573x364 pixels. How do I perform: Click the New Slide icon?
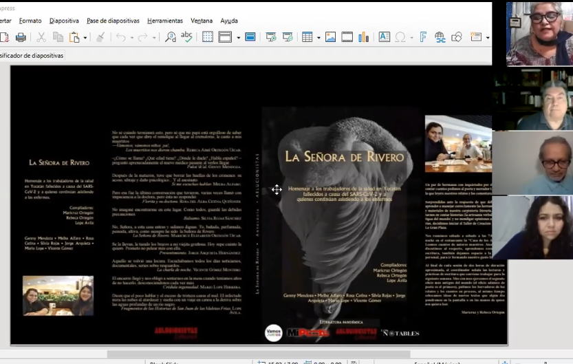476,37
